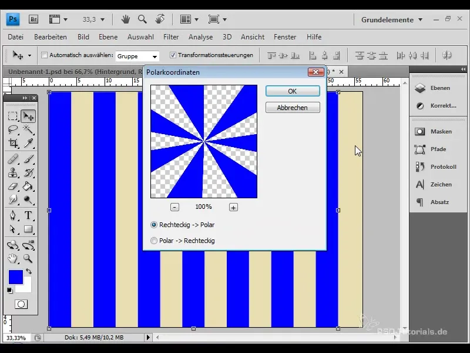
Task: Click Abbrechen in Polarkoordinaten dialog
Action: pyautogui.click(x=293, y=108)
